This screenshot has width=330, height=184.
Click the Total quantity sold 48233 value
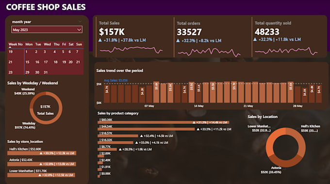tap(267, 32)
